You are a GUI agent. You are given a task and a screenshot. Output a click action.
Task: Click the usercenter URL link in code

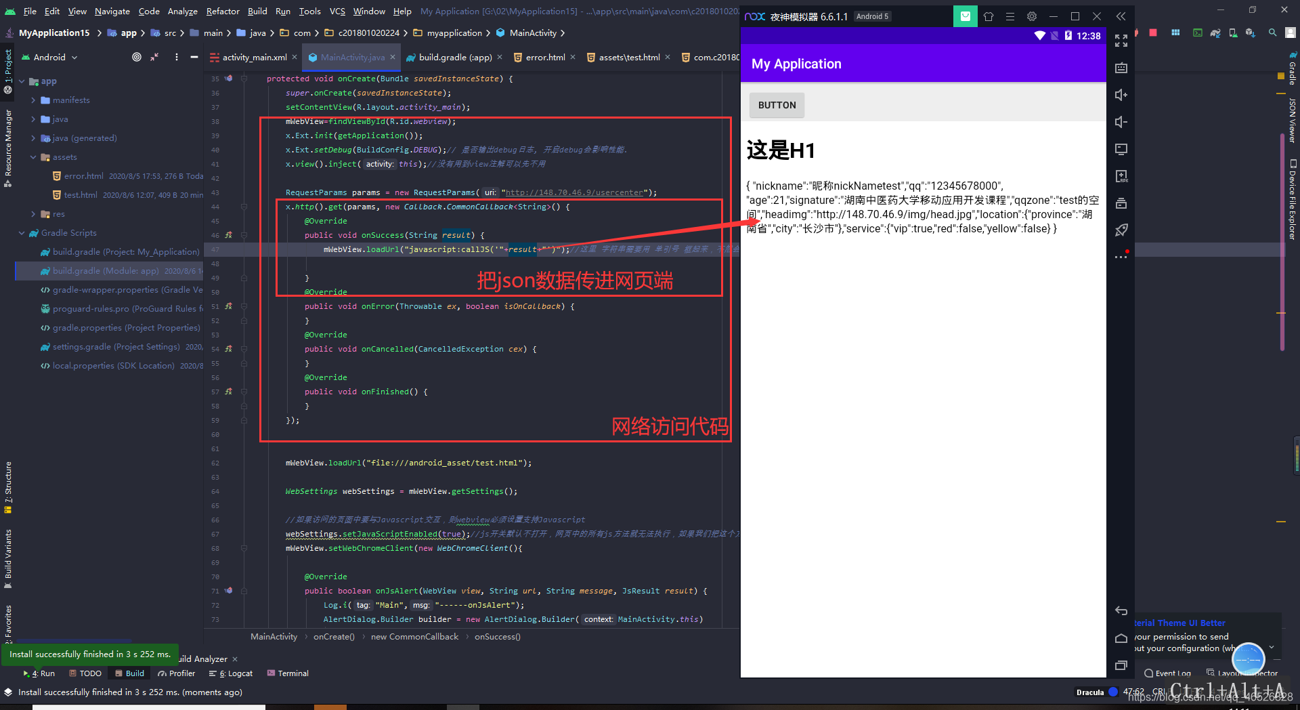click(x=575, y=192)
